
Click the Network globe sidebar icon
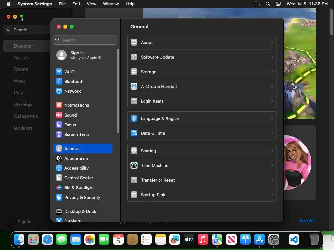[x=59, y=91]
